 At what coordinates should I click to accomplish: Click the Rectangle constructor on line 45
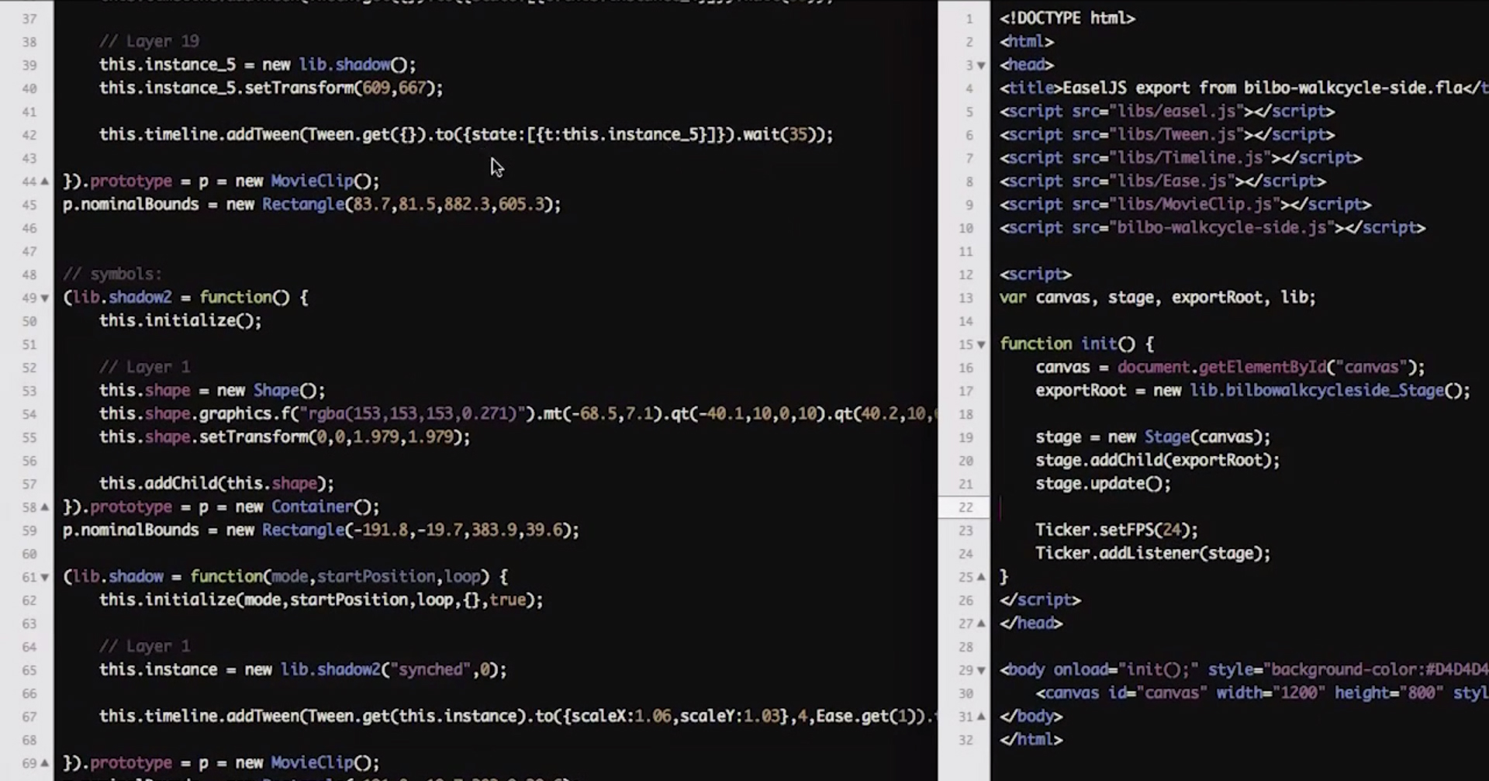pos(303,204)
